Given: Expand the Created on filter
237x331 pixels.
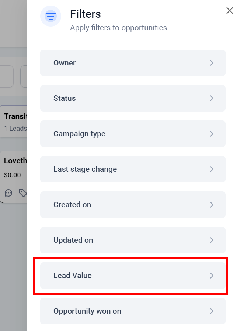Looking at the screenshot, I should 133,205.
